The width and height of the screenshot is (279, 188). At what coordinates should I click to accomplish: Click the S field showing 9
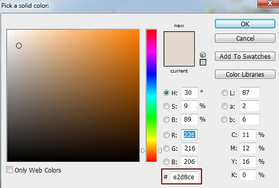tap(189, 106)
